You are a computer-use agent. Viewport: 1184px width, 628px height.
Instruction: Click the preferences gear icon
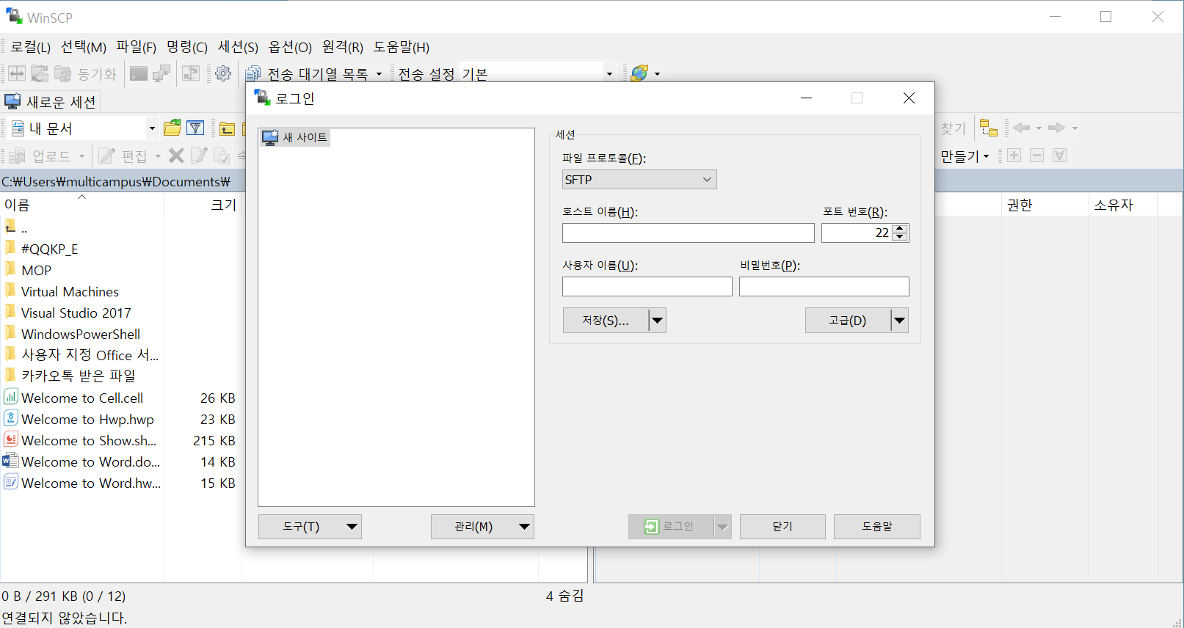click(x=223, y=73)
